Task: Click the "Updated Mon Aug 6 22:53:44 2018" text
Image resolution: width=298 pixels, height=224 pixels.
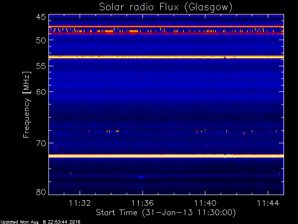Action: 41,222
